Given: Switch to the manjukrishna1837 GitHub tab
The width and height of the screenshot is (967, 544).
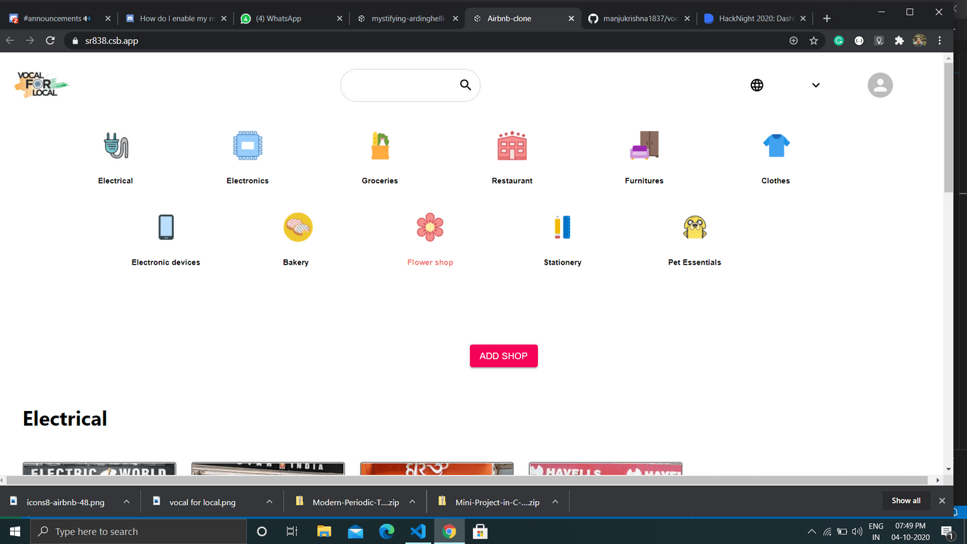Looking at the screenshot, I should tap(639, 19).
